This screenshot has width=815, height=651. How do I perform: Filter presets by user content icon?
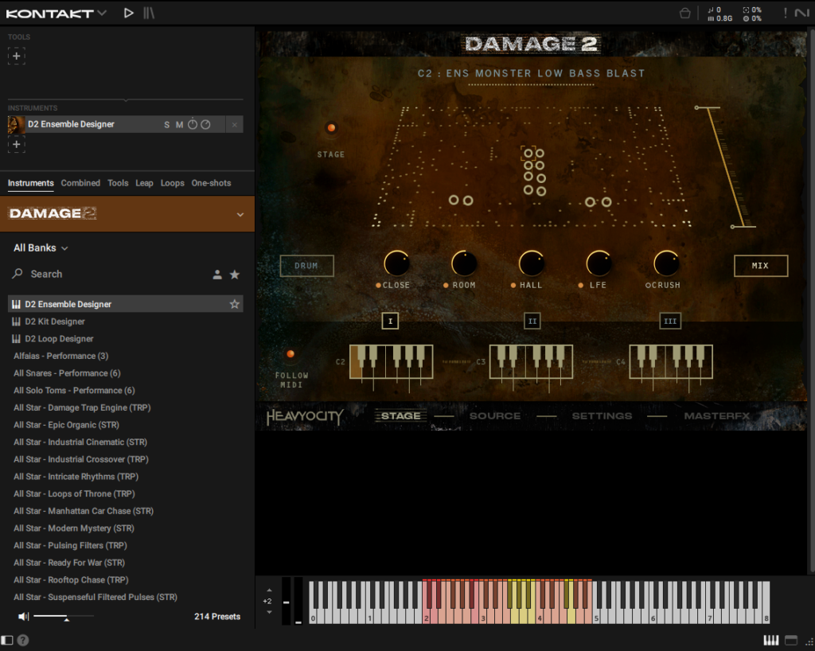[x=217, y=275]
